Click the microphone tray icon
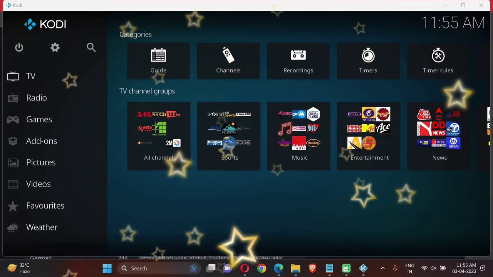This screenshot has height=277, width=493. click(x=395, y=268)
